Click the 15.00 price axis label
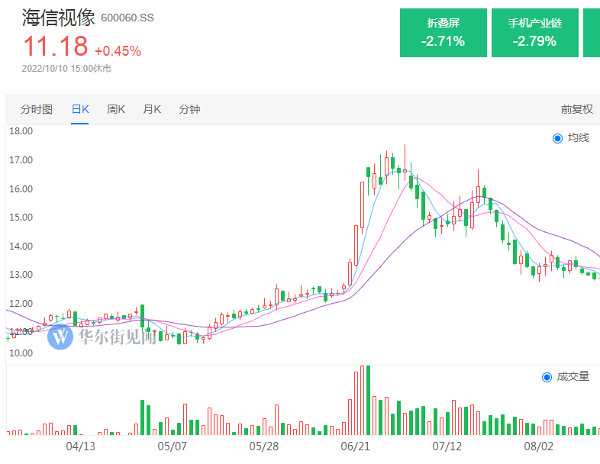 [21, 217]
